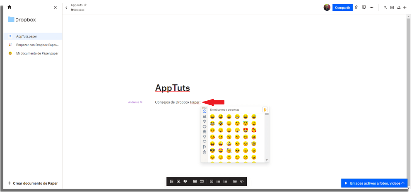Insert a numbered list from the toolbar
Screen dimensions: 414x192
[x=225, y=181]
